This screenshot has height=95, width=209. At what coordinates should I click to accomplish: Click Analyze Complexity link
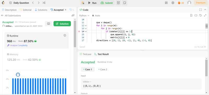click(x=17, y=45)
